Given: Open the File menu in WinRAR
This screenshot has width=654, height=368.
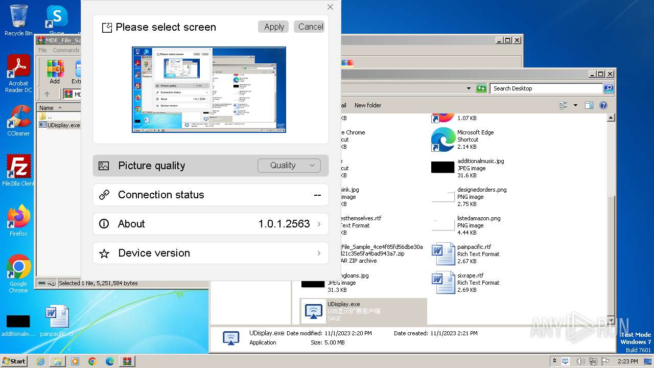Looking at the screenshot, I should click(42, 50).
